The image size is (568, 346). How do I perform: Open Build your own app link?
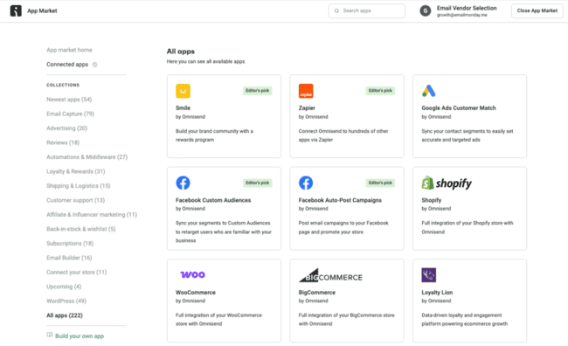coord(80,336)
